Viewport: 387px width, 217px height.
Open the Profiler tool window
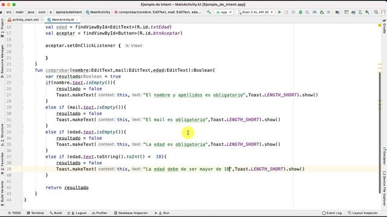[x=99, y=213]
